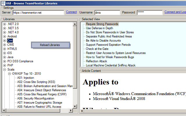Image resolution: width=186 pixels, height=116 pixels.
Task: Open view A01: Injection
Action: pyautogui.click(x=26, y=78)
